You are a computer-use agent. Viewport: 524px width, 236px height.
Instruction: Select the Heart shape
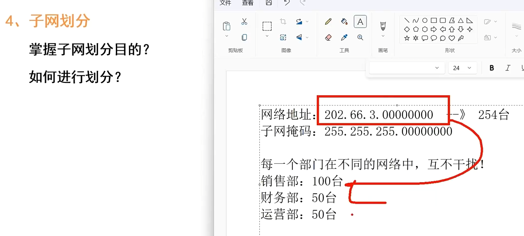coord(452,38)
